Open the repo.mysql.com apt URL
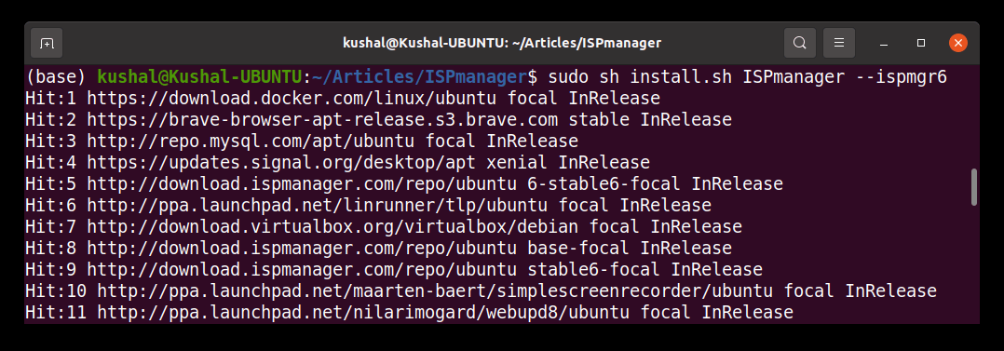Viewport: 1004px width, 351px height. (251, 141)
